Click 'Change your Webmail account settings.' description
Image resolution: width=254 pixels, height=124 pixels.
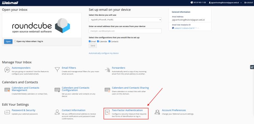pyautogui.click(x=178, y=114)
